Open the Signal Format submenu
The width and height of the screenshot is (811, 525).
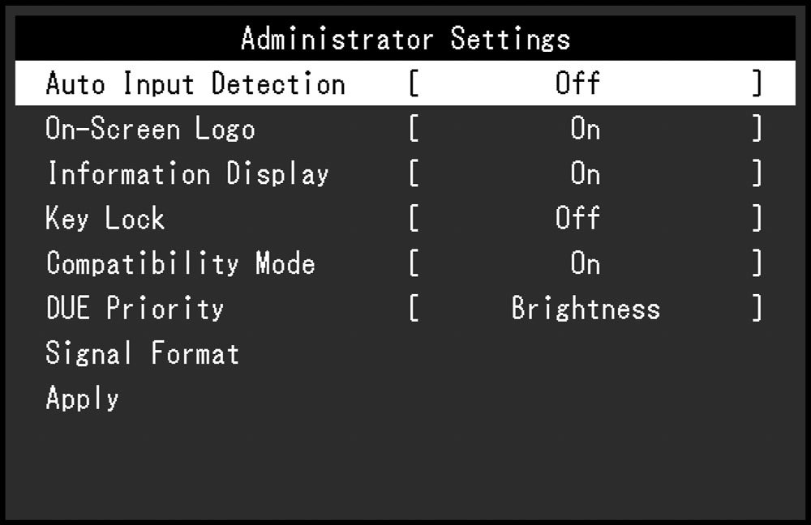point(142,353)
